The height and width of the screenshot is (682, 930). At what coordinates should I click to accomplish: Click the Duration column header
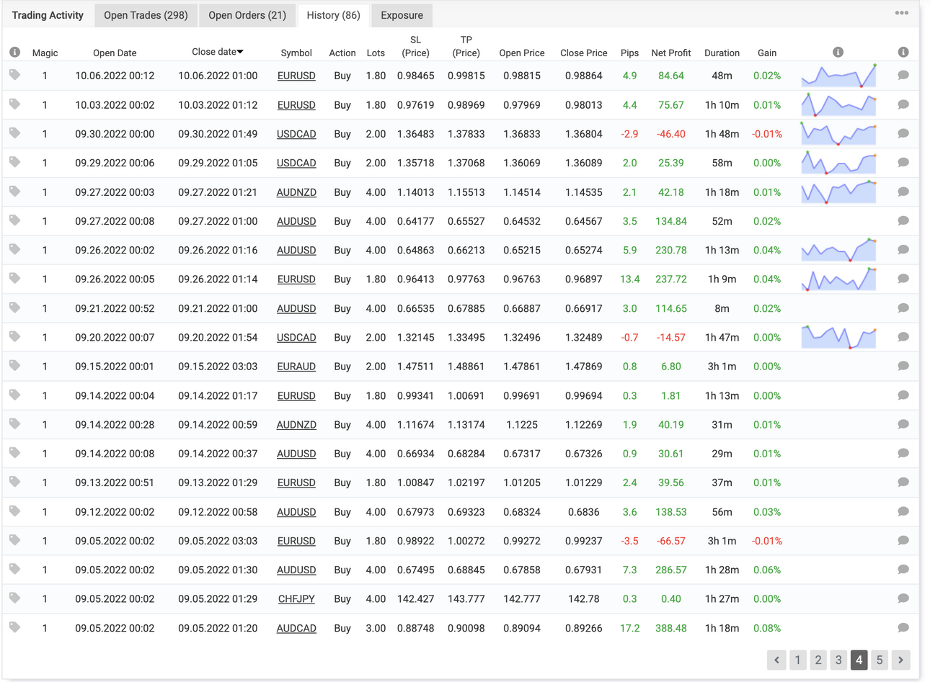(x=722, y=53)
